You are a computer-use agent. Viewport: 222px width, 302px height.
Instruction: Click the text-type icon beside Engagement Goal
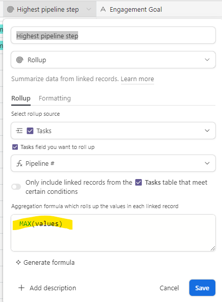point(103,9)
